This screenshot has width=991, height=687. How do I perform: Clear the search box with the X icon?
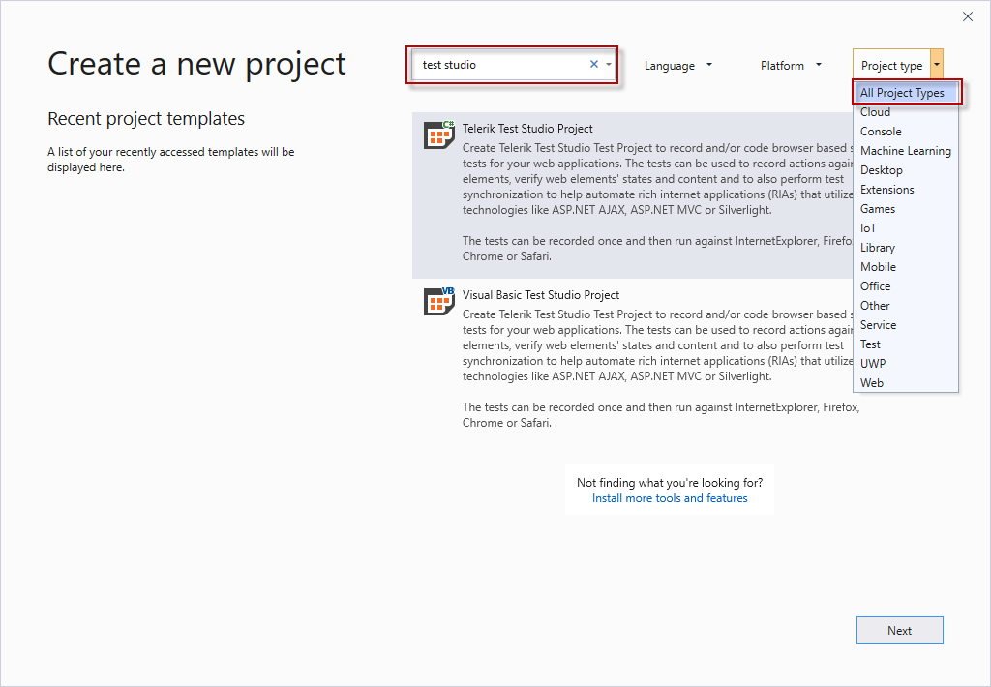(x=594, y=64)
